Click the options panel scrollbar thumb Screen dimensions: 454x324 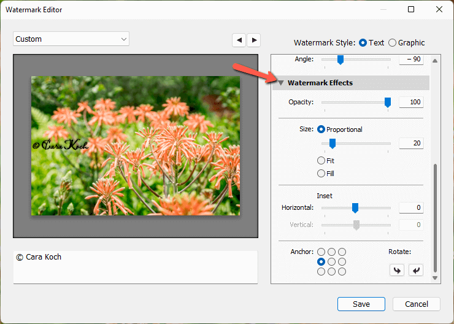(x=435, y=218)
